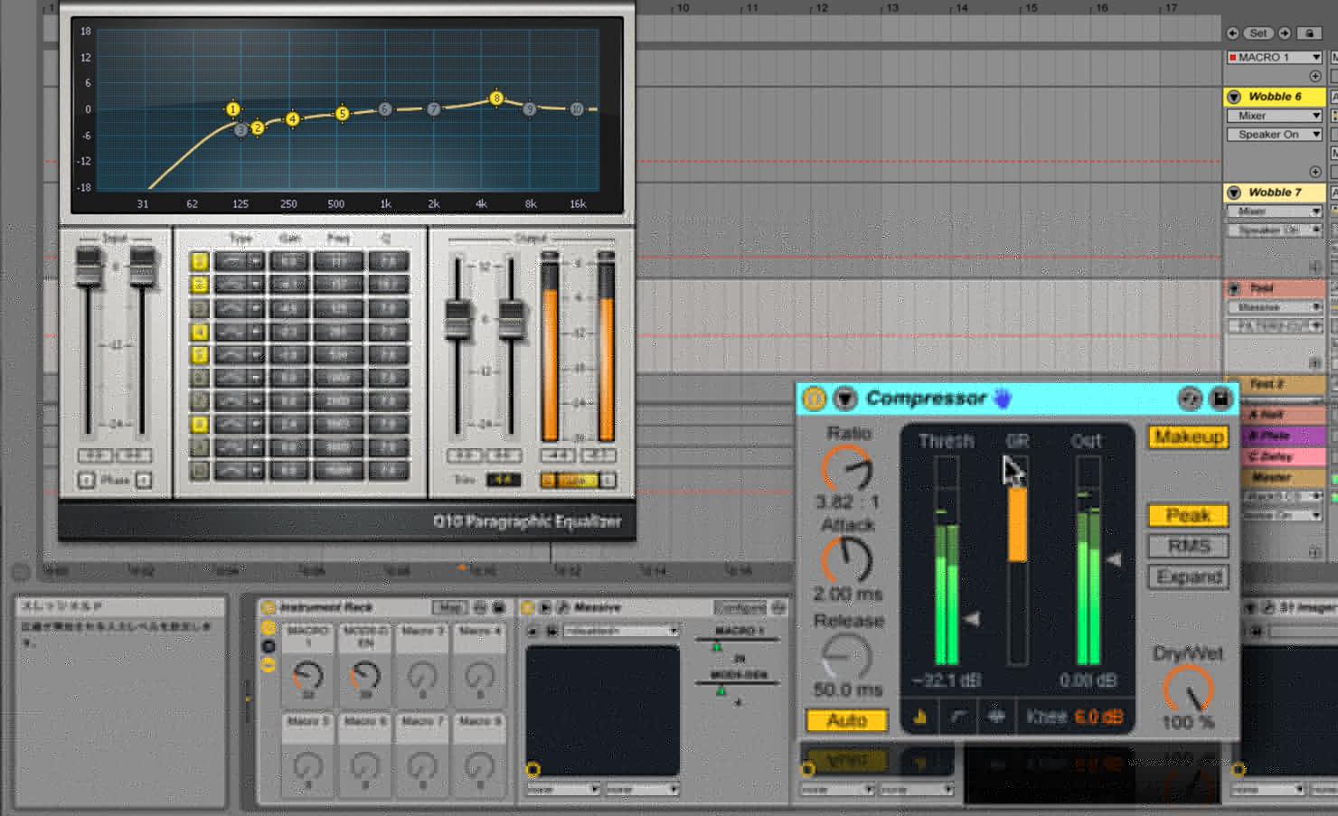Viewport: 1338px width, 816px height.
Task: Click EQ band node 4 on the curve
Action: coord(293,119)
